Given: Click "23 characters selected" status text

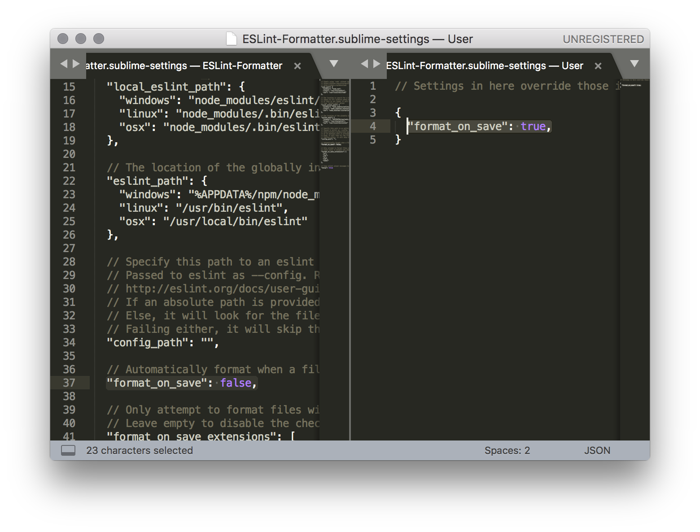Looking at the screenshot, I should coord(140,450).
